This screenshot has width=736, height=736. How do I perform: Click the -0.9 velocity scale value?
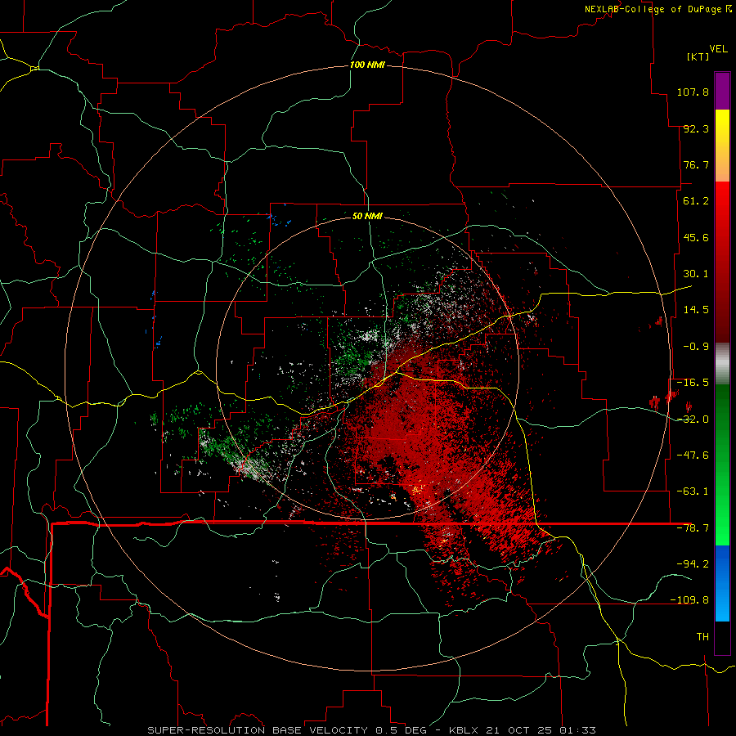click(x=696, y=347)
